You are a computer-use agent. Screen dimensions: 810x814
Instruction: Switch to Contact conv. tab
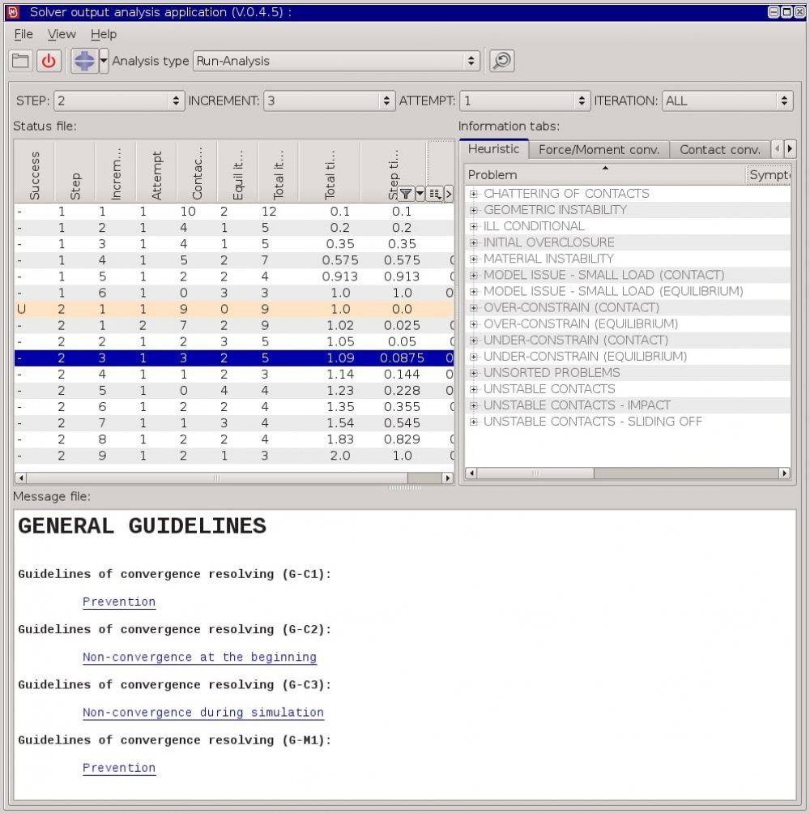click(720, 149)
